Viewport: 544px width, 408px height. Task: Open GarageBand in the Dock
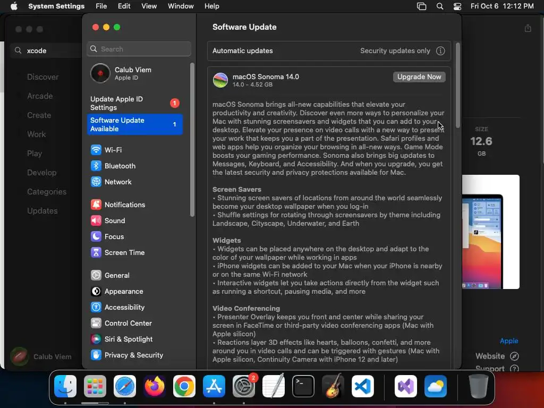[333, 386]
